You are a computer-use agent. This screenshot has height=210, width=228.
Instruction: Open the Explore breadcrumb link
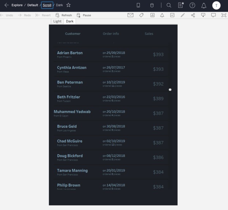coord(17,5)
